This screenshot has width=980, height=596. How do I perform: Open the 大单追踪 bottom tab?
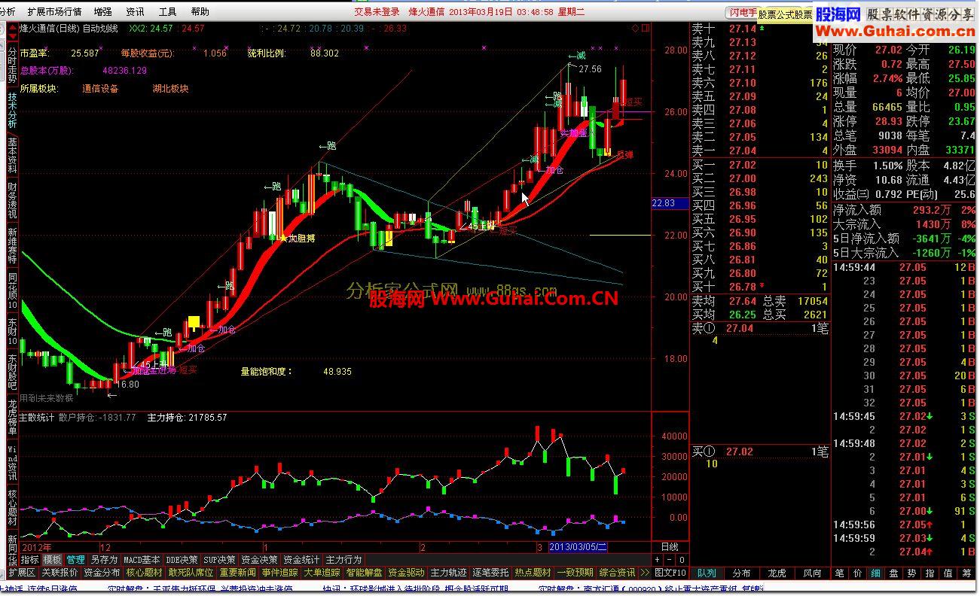(322, 573)
